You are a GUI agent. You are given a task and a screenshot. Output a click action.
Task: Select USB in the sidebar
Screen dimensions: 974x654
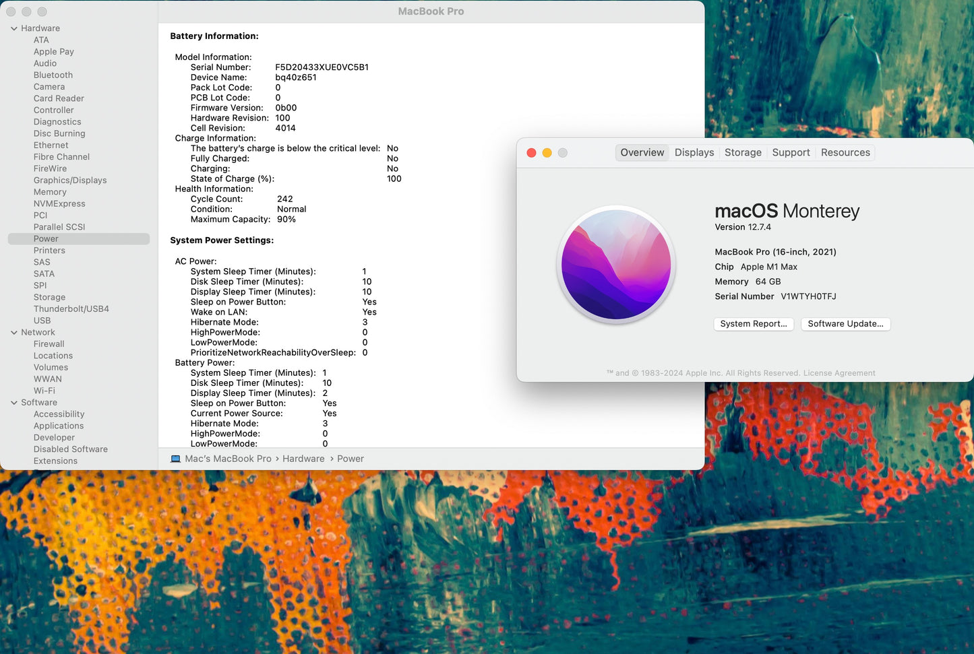pyautogui.click(x=42, y=321)
